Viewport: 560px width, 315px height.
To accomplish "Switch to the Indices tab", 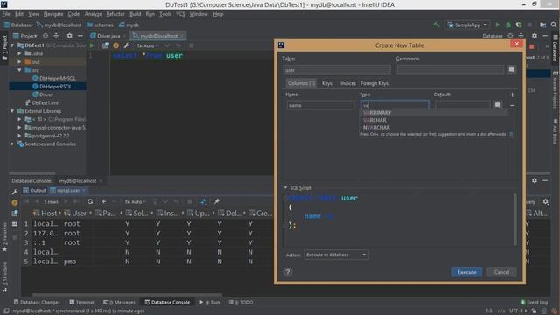I will click(347, 83).
